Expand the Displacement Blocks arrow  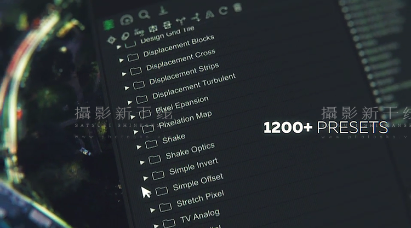click(x=121, y=60)
